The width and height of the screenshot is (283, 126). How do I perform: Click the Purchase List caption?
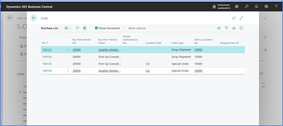(x=49, y=28)
